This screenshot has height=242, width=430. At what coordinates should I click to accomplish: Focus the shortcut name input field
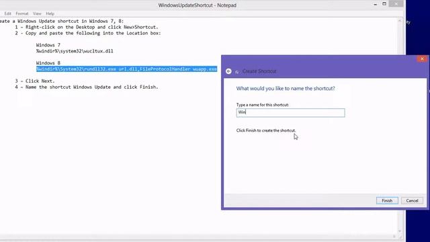pos(290,112)
